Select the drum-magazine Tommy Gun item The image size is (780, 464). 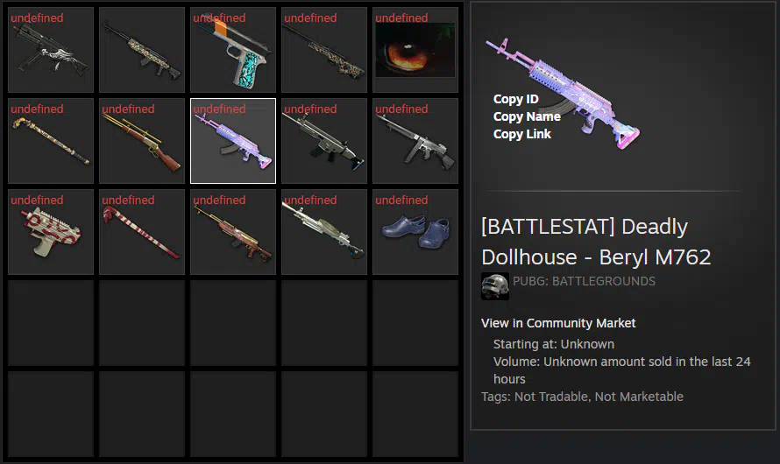pyautogui.click(x=415, y=141)
